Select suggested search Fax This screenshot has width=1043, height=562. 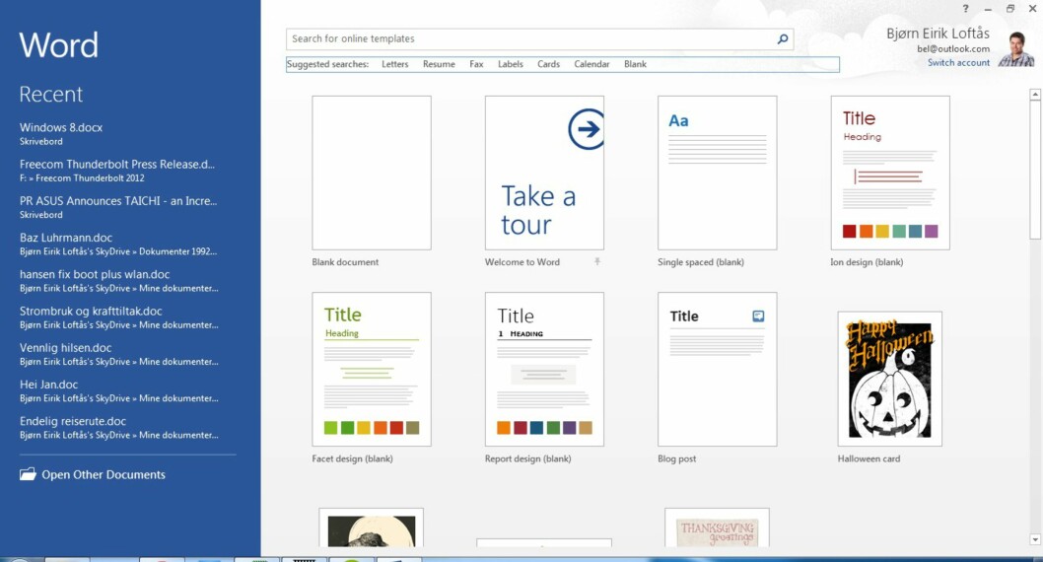pyautogui.click(x=476, y=64)
